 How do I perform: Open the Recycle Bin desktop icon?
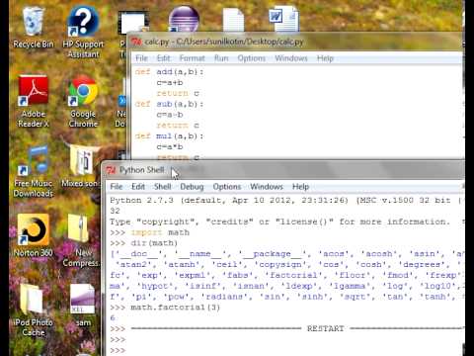pos(33,28)
